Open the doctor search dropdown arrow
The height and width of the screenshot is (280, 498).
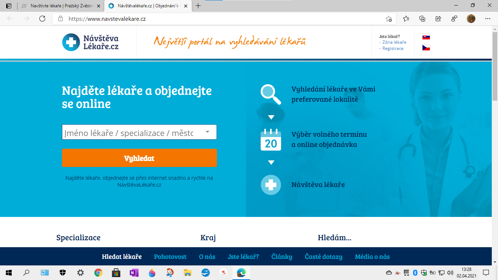click(207, 132)
